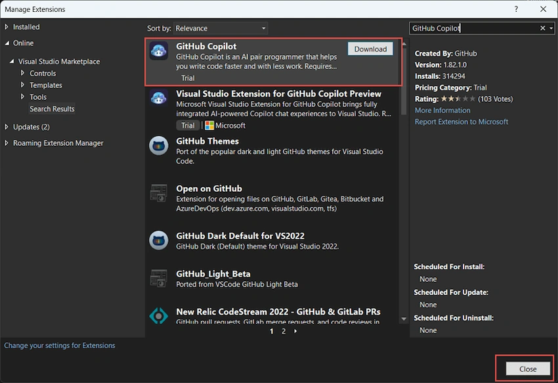Open the More Information link

pos(442,110)
